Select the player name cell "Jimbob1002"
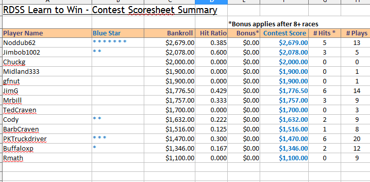370x182 pixels. click(47, 53)
